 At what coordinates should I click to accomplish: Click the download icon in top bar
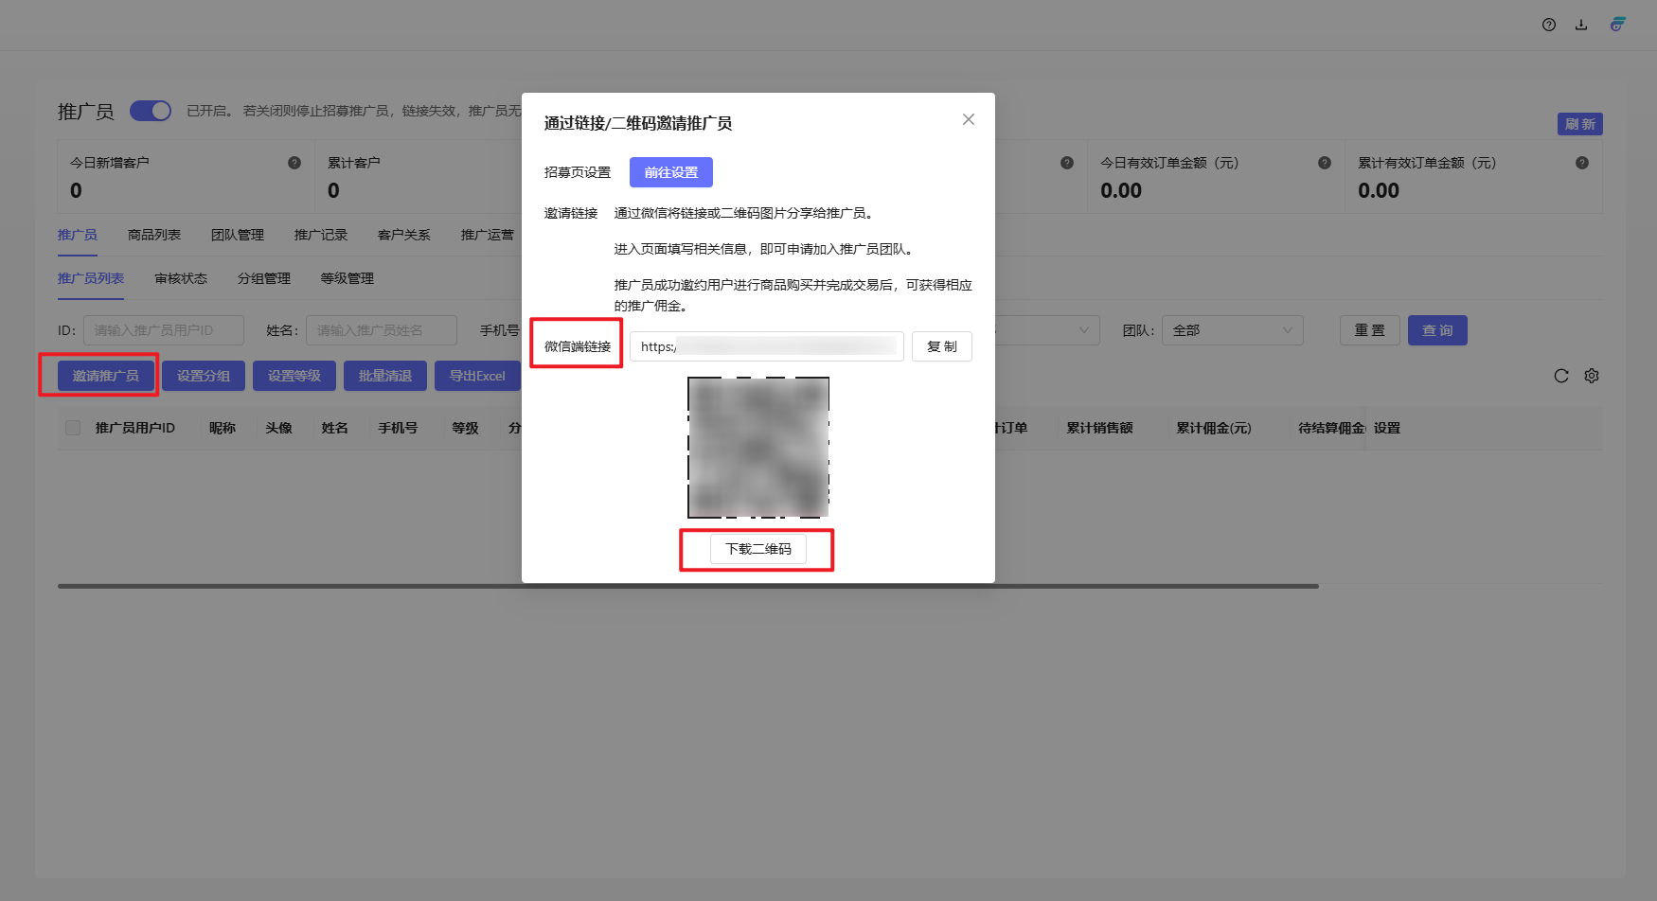pos(1580,25)
